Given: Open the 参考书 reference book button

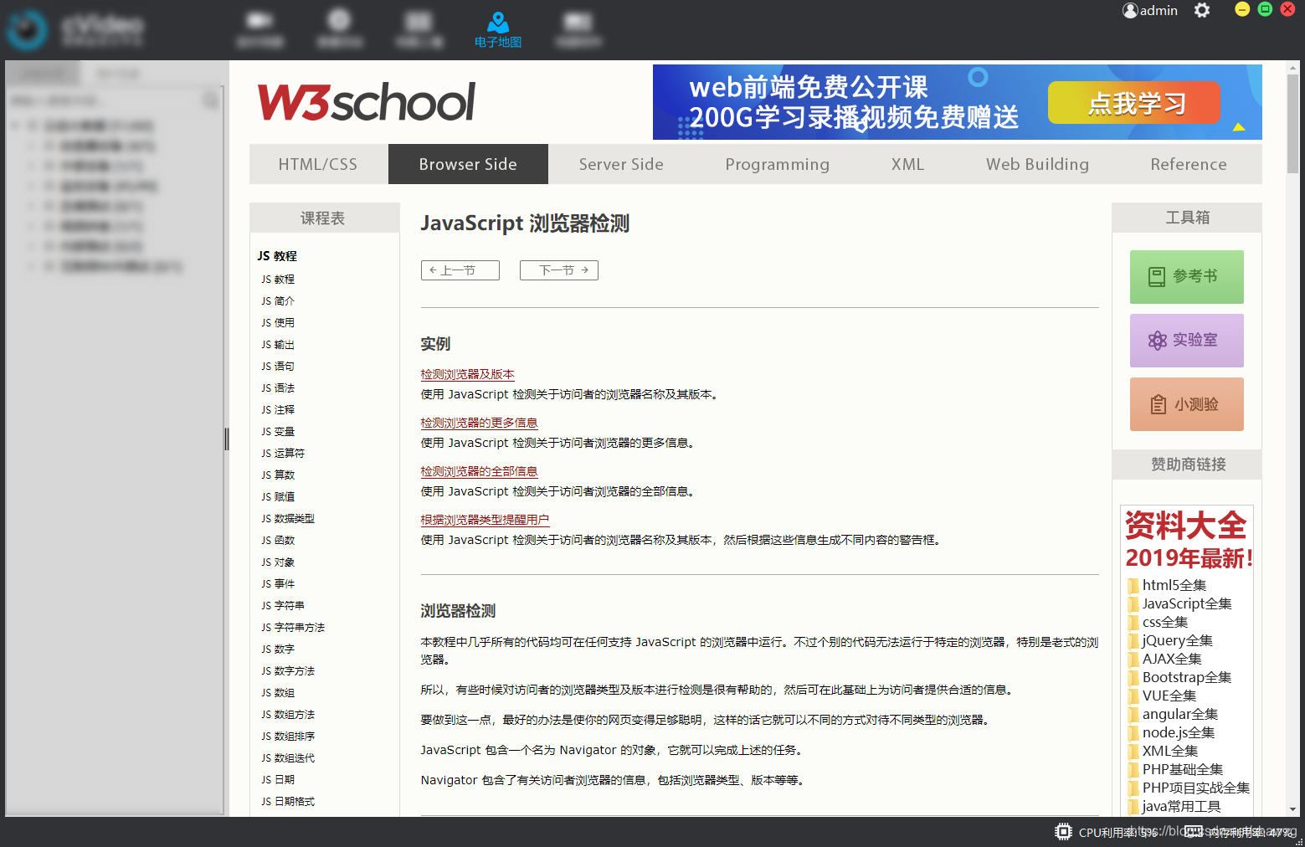Looking at the screenshot, I should pos(1186,277).
